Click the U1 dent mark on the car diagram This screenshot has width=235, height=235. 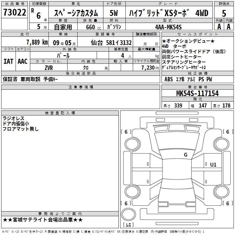pos(213,165)
